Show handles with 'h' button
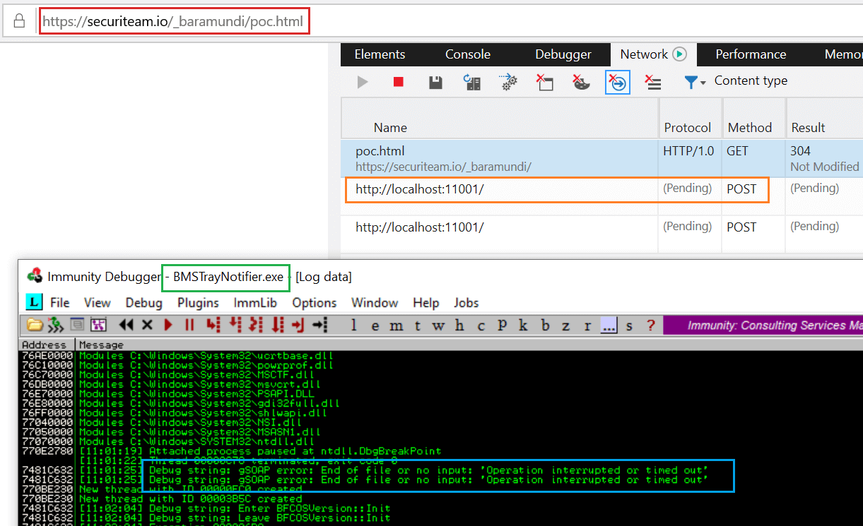The height and width of the screenshot is (526, 863). (x=460, y=325)
